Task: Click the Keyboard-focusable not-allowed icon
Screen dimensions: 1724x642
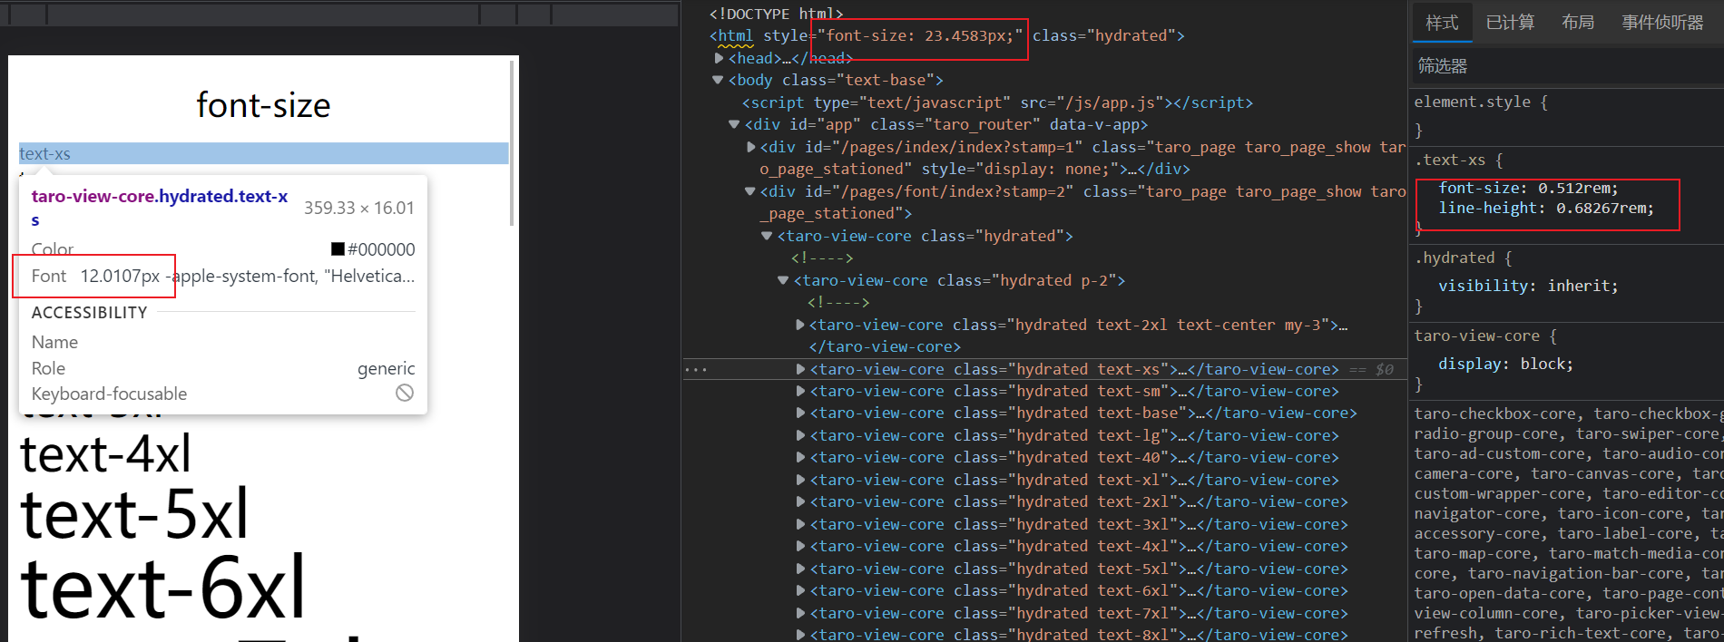Action: pos(405,393)
